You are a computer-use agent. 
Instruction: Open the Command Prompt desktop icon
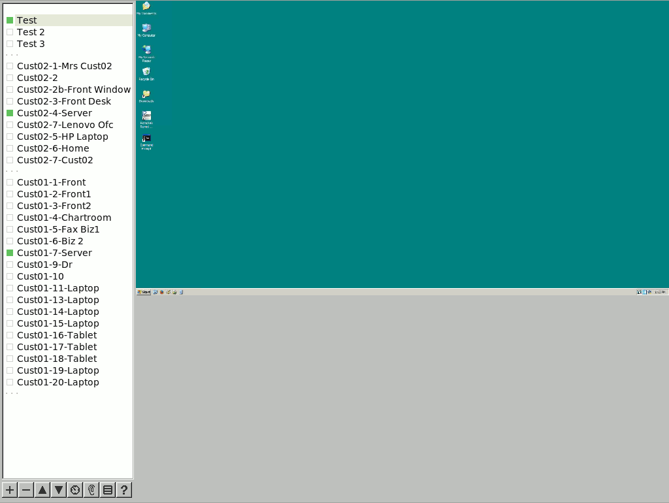(146, 139)
